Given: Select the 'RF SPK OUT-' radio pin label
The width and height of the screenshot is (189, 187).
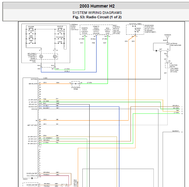Looking at the screenshot, I should click(x=33, y=141).
